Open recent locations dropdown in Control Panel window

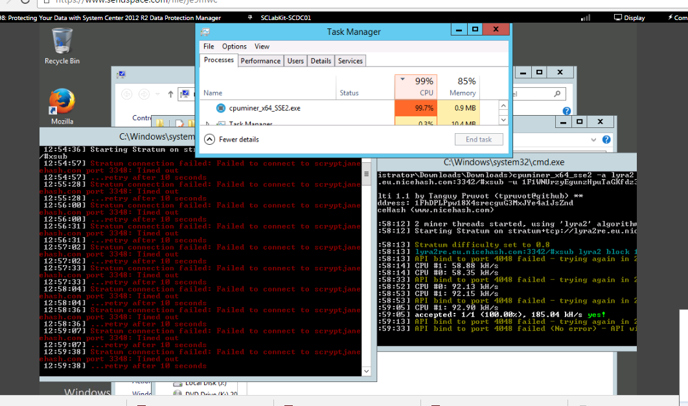[x=157, y=94]
